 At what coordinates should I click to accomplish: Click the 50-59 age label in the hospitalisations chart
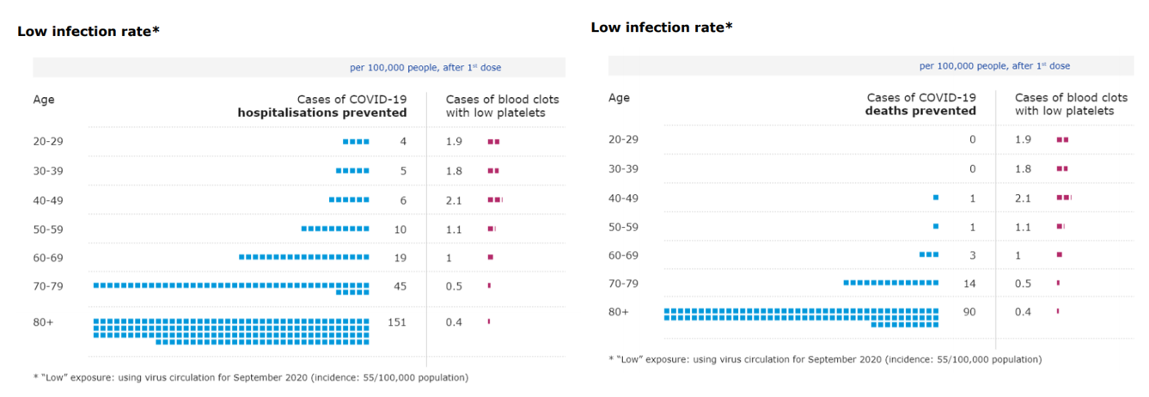pos(48,229)
